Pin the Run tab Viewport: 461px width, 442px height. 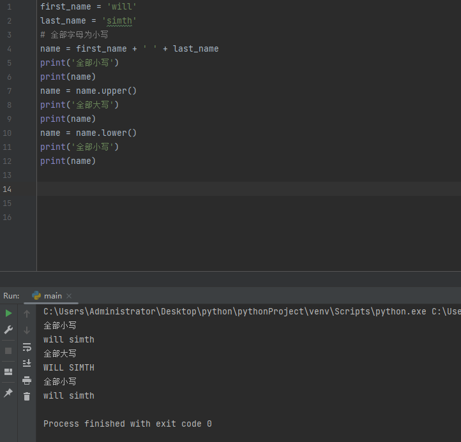tap(8, 393)
